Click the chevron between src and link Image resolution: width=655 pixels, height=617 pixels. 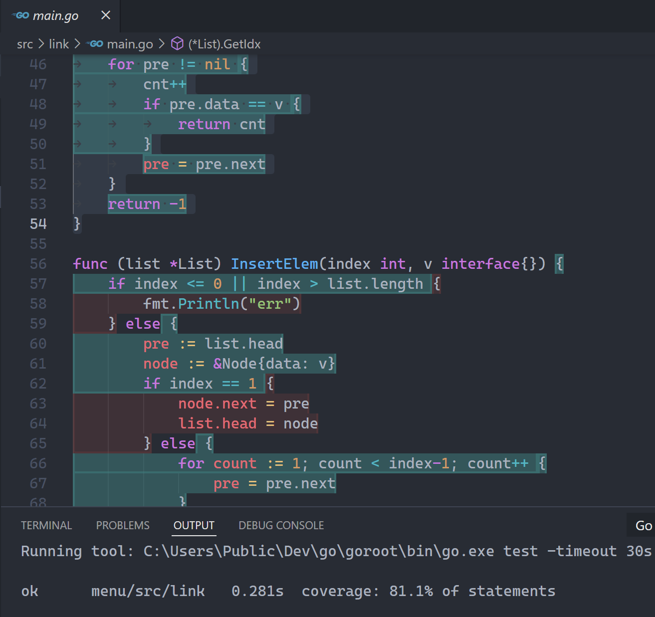coord(41,44)
